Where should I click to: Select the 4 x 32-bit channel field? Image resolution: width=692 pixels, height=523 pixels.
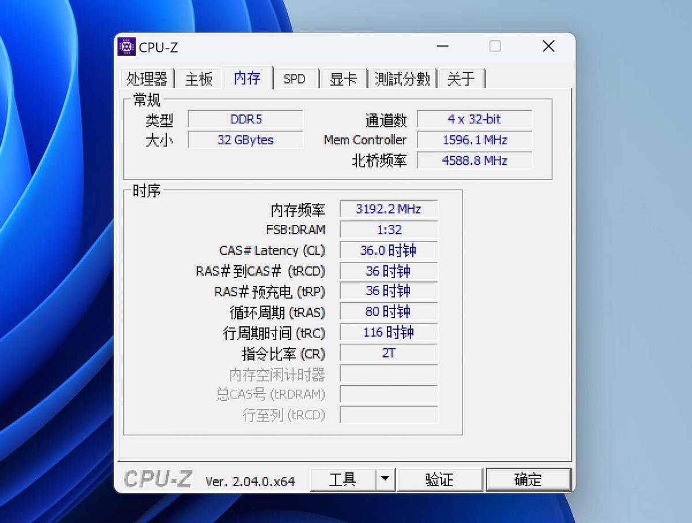(474, 119)
